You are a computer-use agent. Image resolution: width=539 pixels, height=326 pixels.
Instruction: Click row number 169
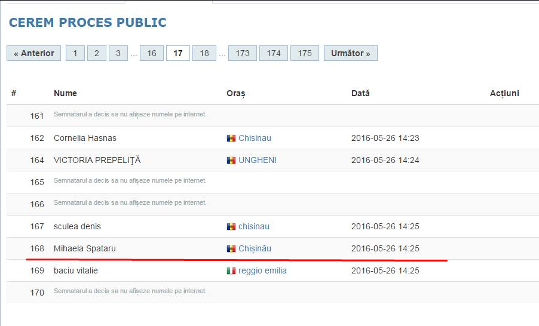tap(37, 270)
